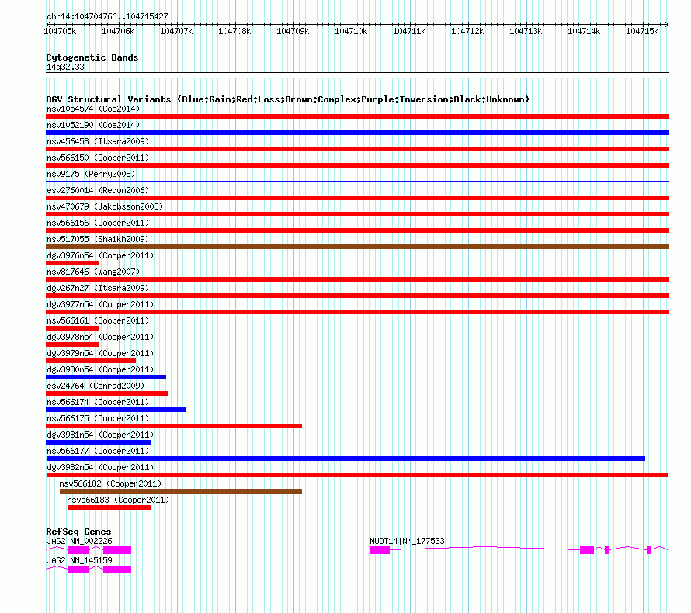
Task: Select the dgv3982n54 (Cooper2011) red bar
Action: click(357, 475)
